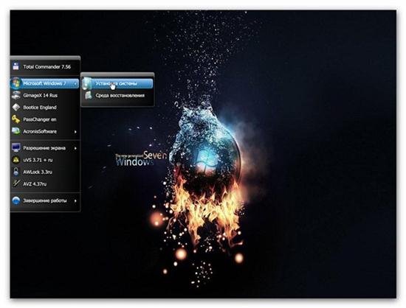The height and width of the screenshot is (308, 406).
Task: Launch GimageX 14 Rus from menu
Action: [x=45, y=95]
